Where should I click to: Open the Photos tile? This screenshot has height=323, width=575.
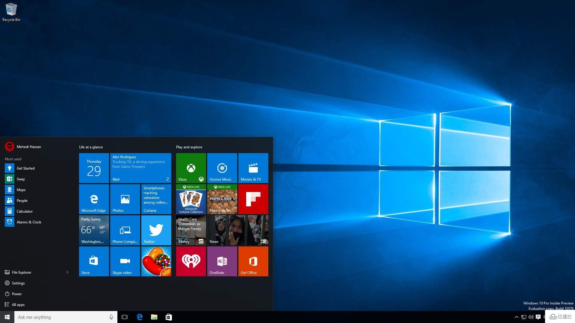125,199
